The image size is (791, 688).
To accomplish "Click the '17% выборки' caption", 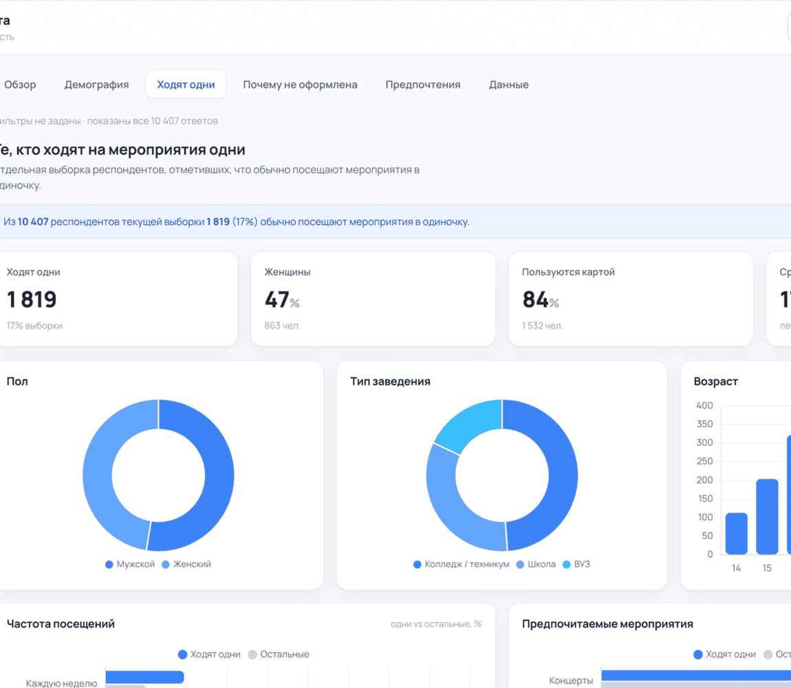I will pos(34,325).
